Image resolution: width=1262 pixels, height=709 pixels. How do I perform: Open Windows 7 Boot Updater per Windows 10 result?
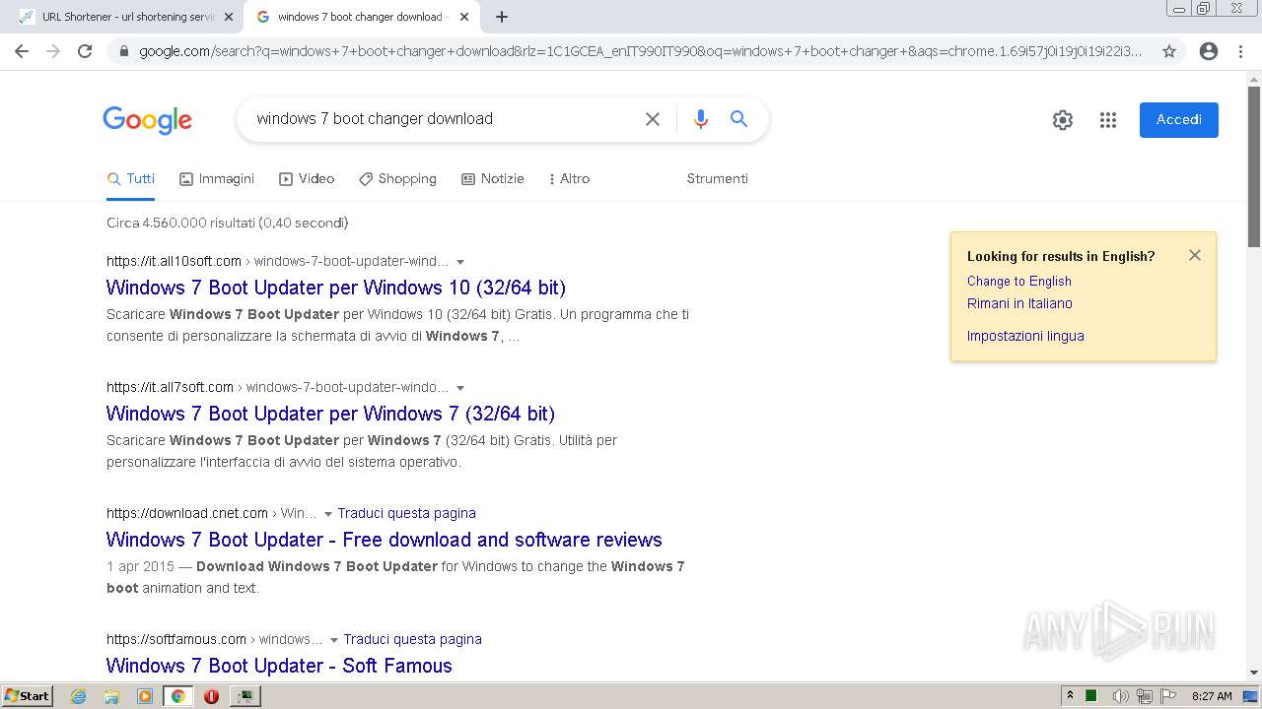pos(336,289)
